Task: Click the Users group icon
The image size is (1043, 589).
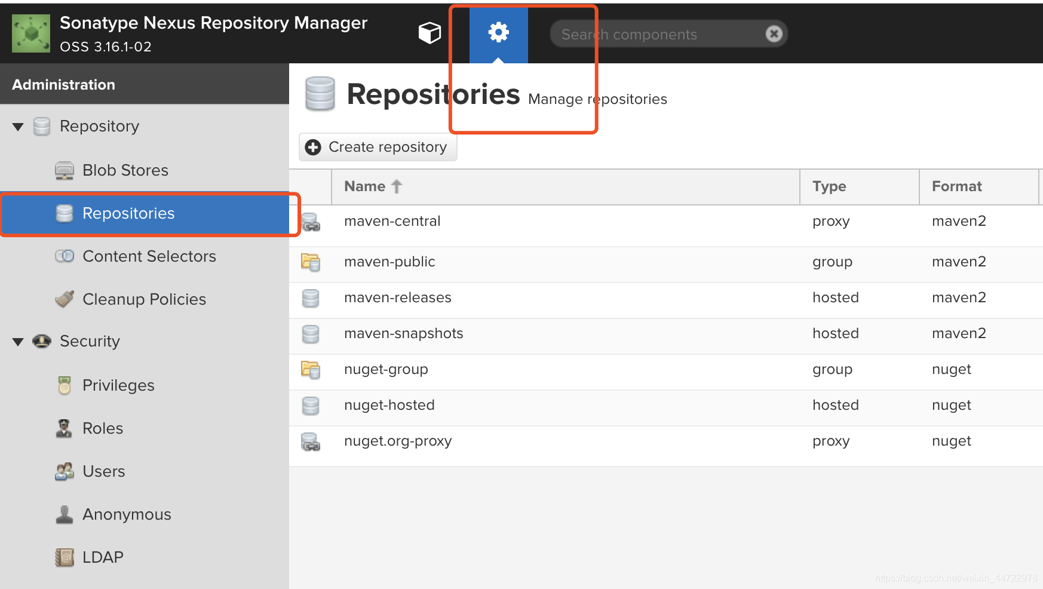Action: (65, 471)
